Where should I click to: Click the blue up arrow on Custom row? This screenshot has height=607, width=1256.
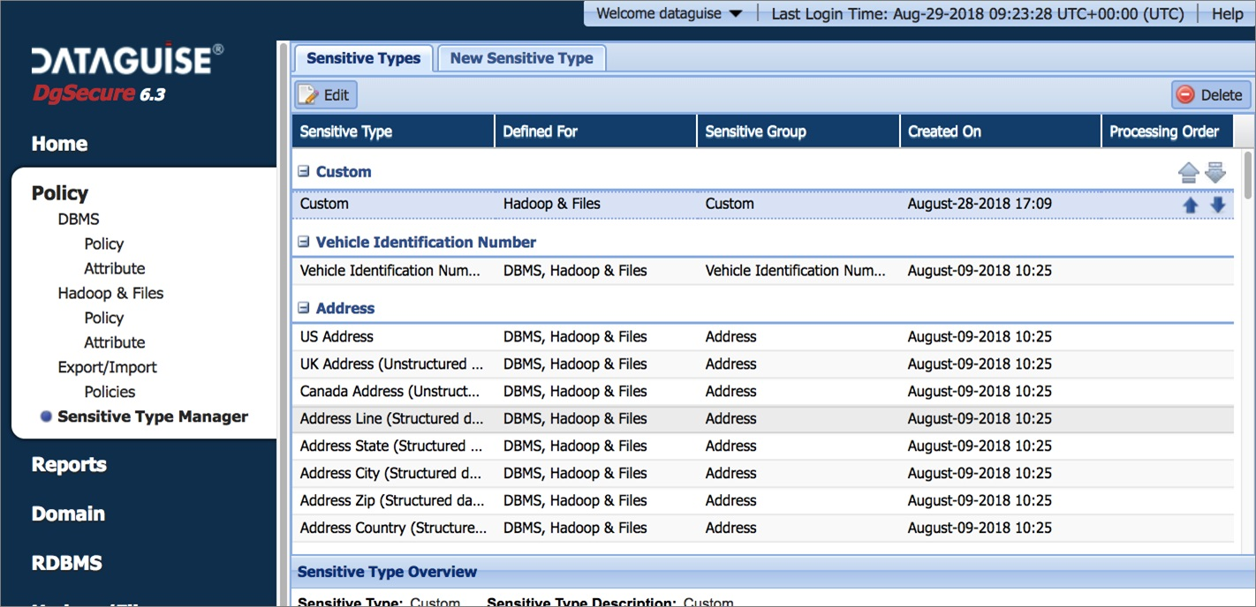pos(1190,205)
